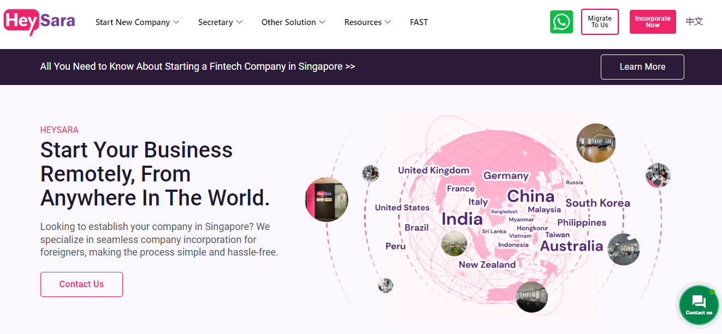Click the aerial city photo near India
This screenshot has height=334, width=722.
click(454, 244)
